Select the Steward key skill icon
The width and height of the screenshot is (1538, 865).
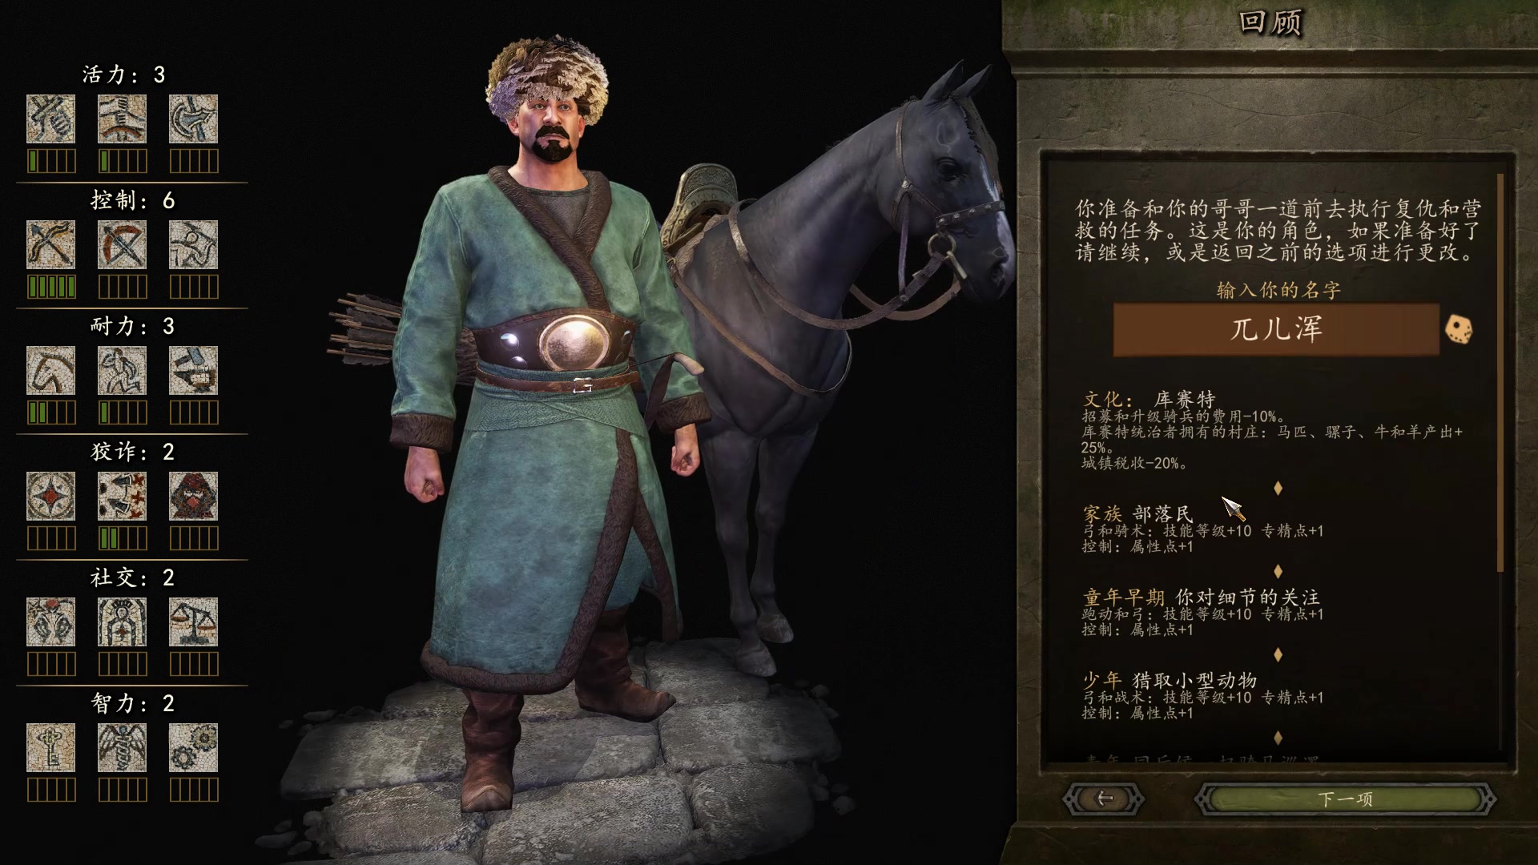pyautogui.click(x=50, y=748)
